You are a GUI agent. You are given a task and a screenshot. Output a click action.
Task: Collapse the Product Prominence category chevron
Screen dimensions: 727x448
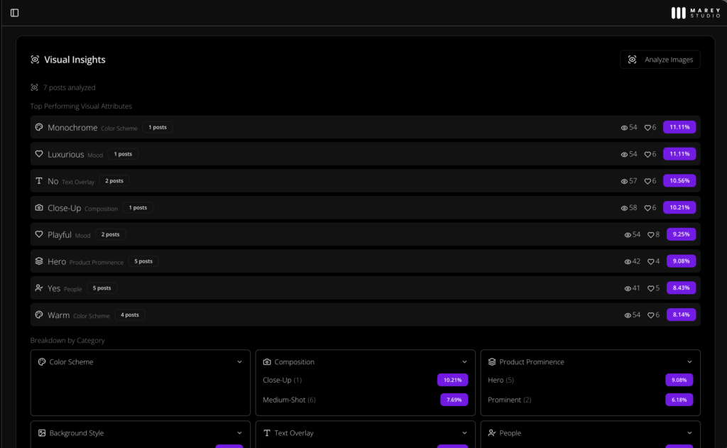689,362
